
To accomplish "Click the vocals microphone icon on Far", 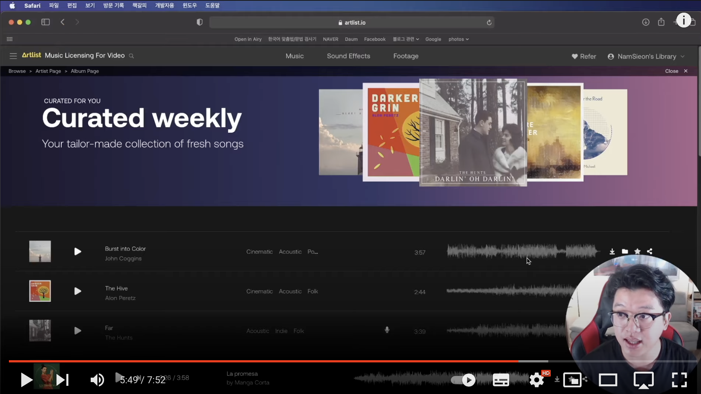I will click(x=387, y=330).
